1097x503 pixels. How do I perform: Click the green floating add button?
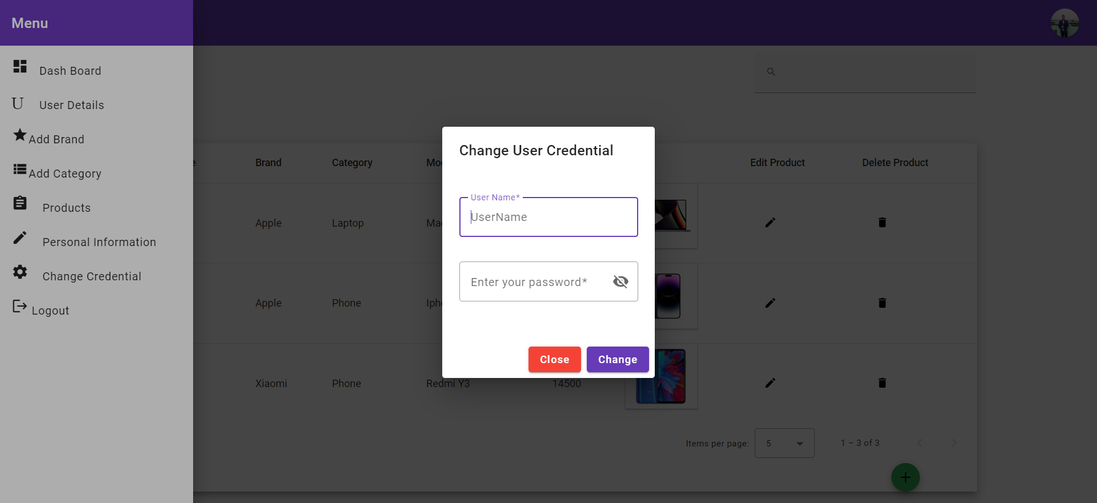[905, 477]
